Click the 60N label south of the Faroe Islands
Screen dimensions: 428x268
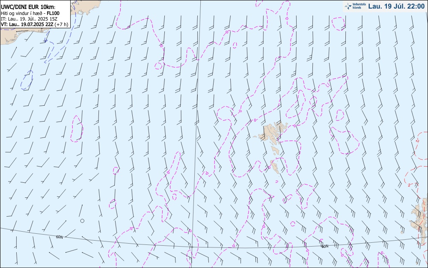(x=325, y=246)
